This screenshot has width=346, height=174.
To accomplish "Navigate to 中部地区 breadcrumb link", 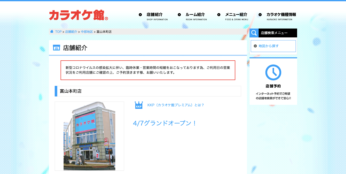I will tap(87, 32).
